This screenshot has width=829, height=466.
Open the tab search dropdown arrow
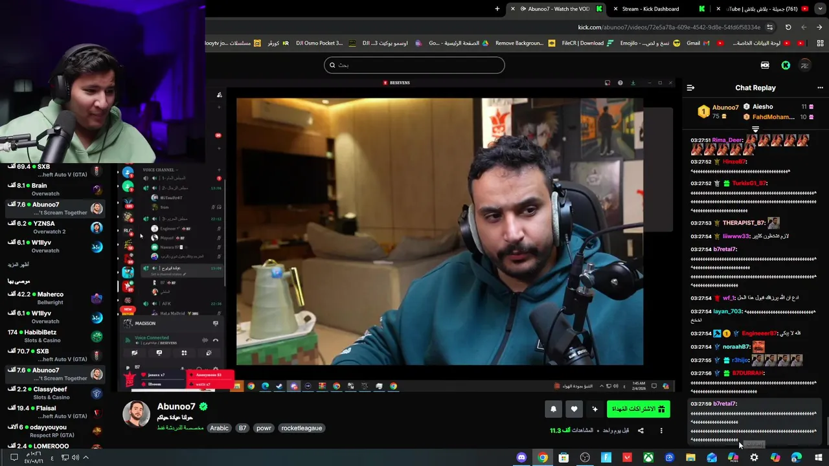pyautogui.click(x=821, y=9)
